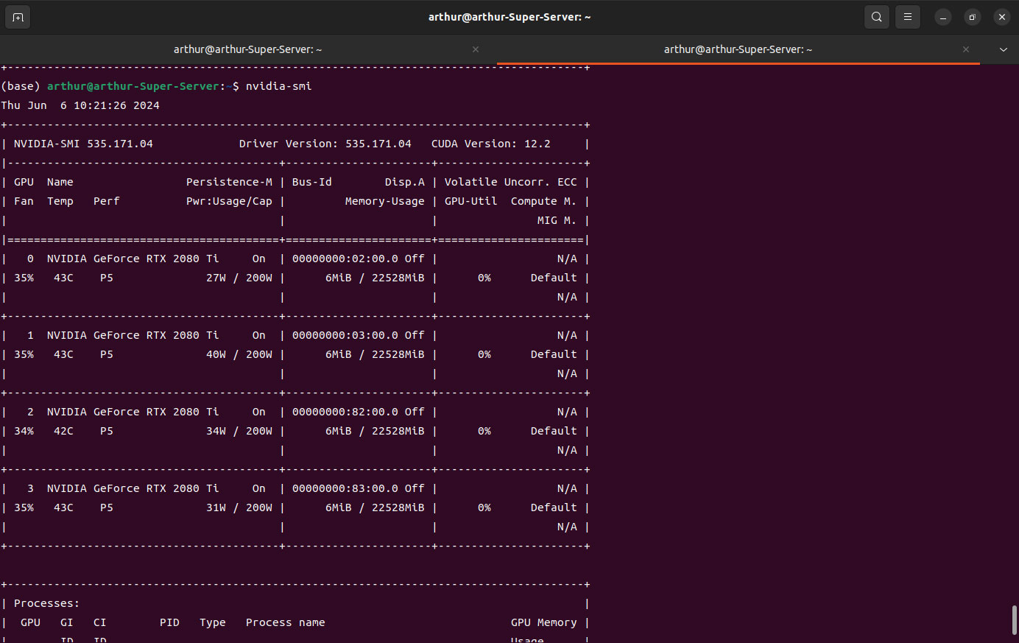Minimize the terminal window
Screen dimensions: 1019x643
click(943, 17)
